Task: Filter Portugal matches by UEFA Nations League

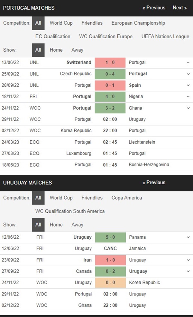Action: pyautogui.click(x=165, y=37)
